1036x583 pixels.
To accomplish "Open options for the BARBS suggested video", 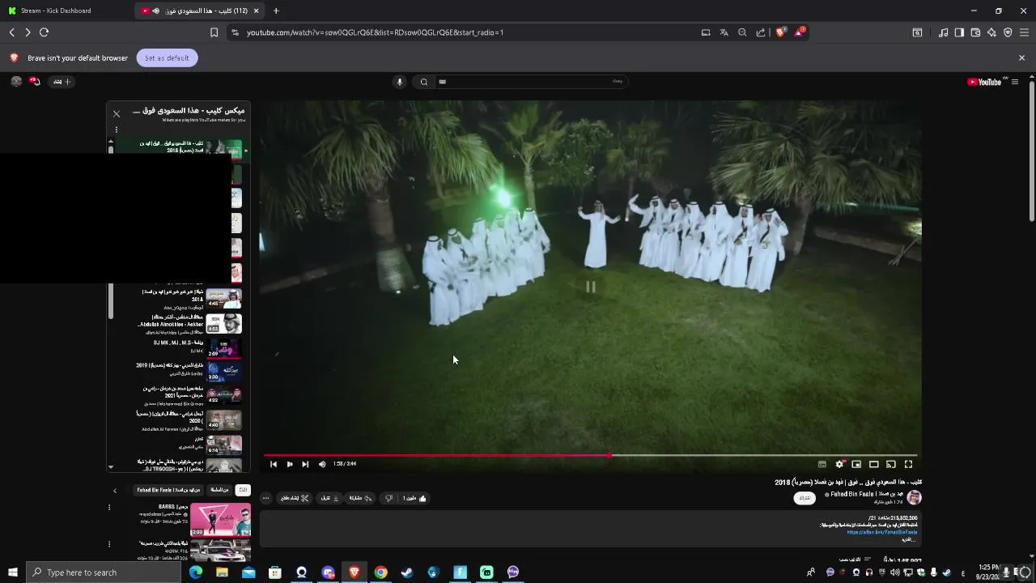I will [x=109, y=508].
